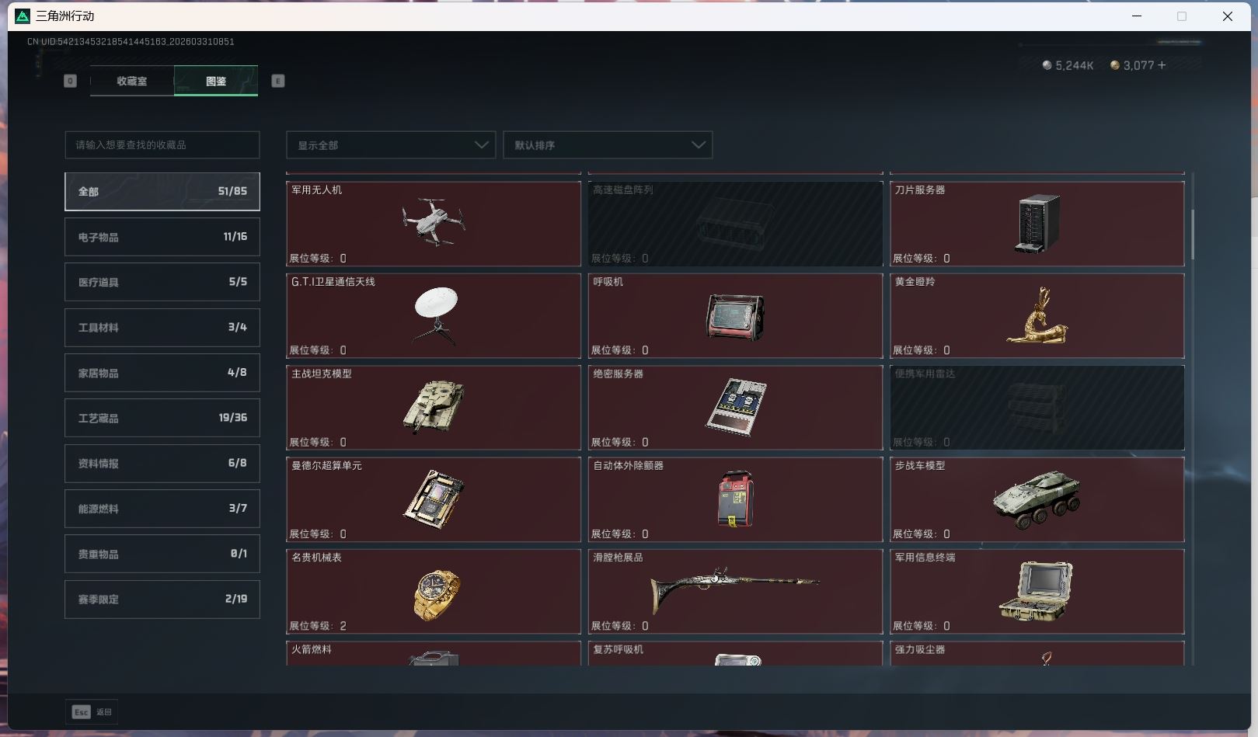Click the Q key hint icon near 收藏室
The width and height of the screenshot is (1258, 737).
coord(70,81)
